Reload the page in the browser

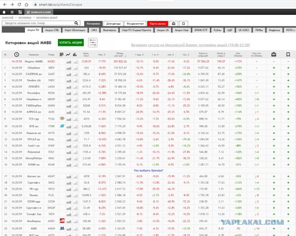(19, 4)
